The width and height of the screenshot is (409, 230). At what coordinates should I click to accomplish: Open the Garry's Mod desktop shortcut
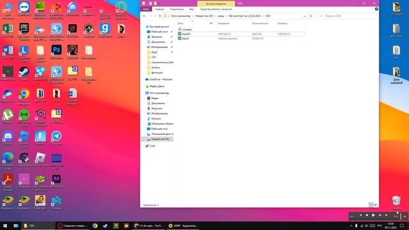point(105,31)
